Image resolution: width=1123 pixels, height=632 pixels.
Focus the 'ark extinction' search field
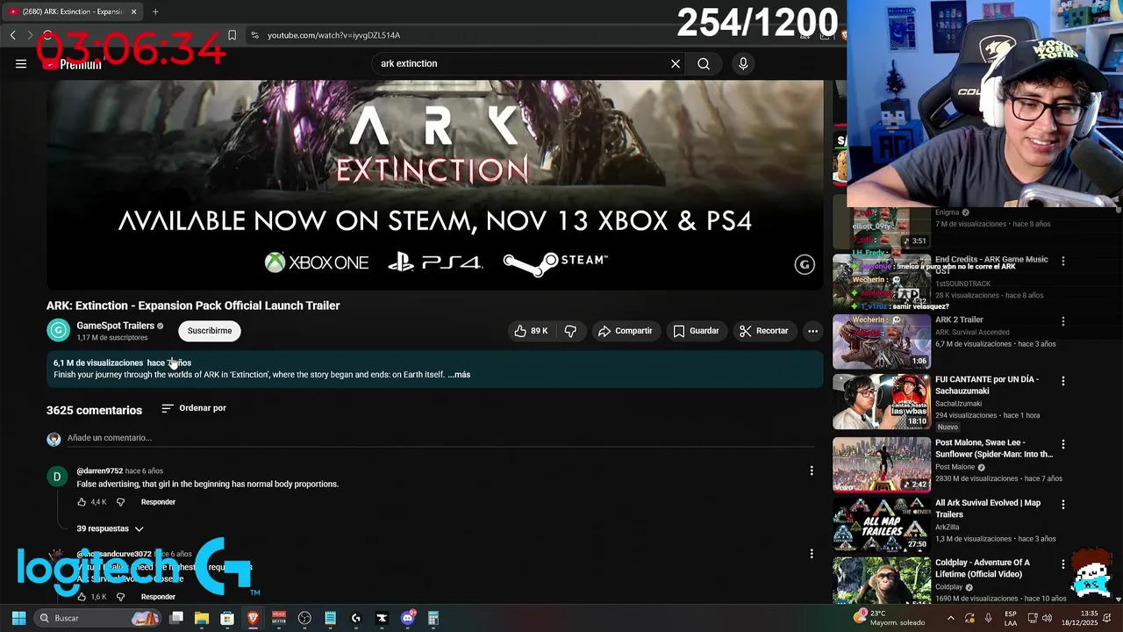[x=522, y=63]
